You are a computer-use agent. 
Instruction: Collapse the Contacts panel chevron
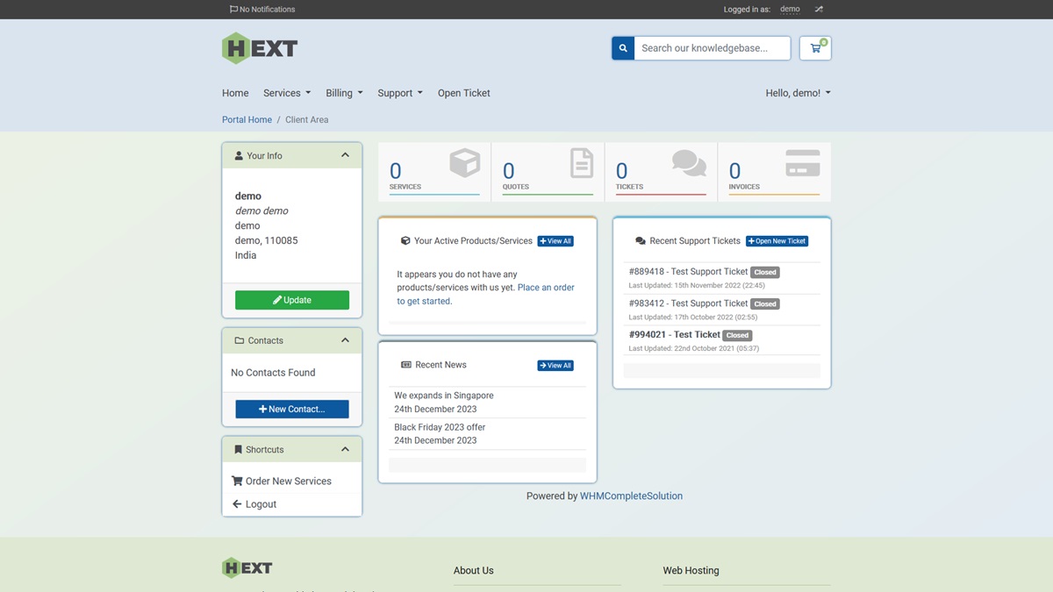pos(345,340)
